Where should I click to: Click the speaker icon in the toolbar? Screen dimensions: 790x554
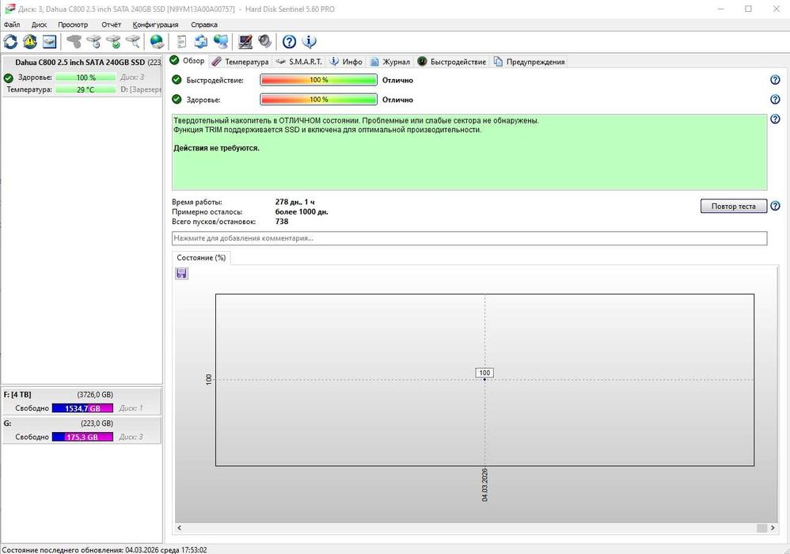pos(264,41)
